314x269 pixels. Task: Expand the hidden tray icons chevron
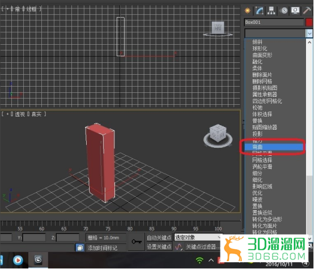(211, 260)
